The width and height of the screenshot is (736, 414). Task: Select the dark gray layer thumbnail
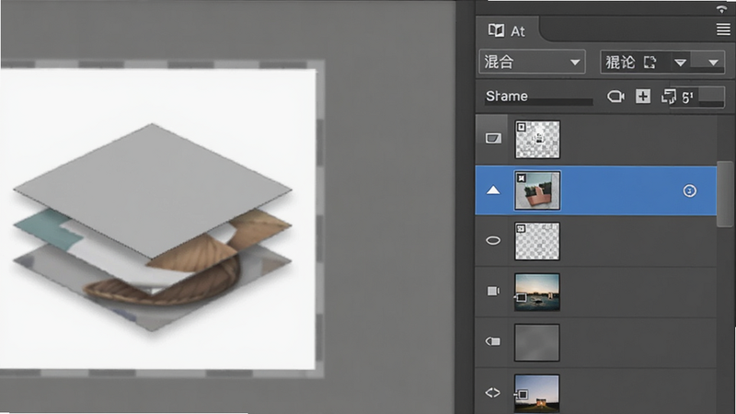pyautogui.click(x=537, y=342)
